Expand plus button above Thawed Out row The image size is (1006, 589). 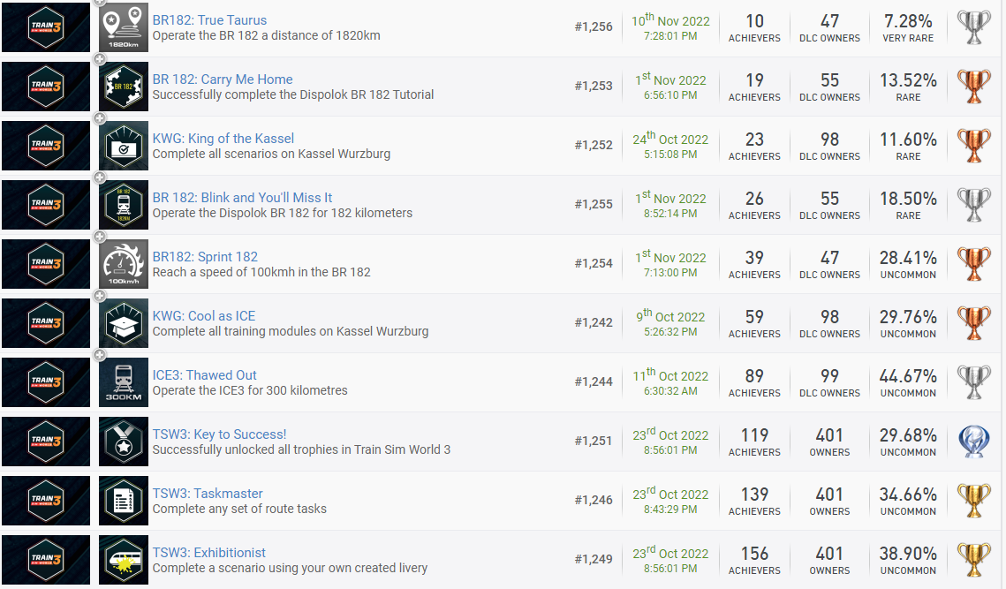pyautogui.click(x=100, y=355)
